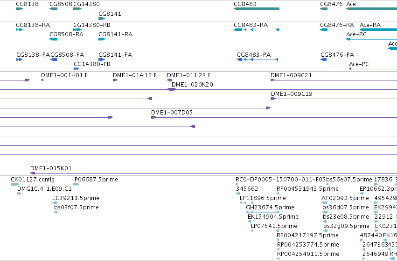This screenshot has width=397, height=261.
Task: Click EST bs56e07.5prime label
Action: [x=349, y=180]
